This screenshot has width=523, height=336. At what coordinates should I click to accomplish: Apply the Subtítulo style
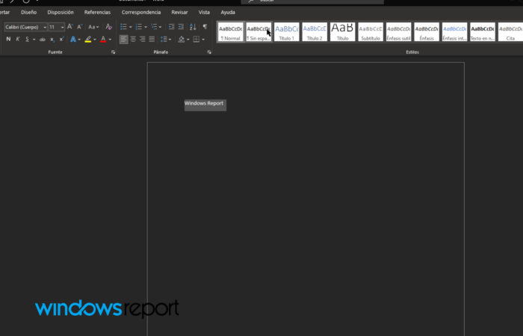tap(371, 32)
